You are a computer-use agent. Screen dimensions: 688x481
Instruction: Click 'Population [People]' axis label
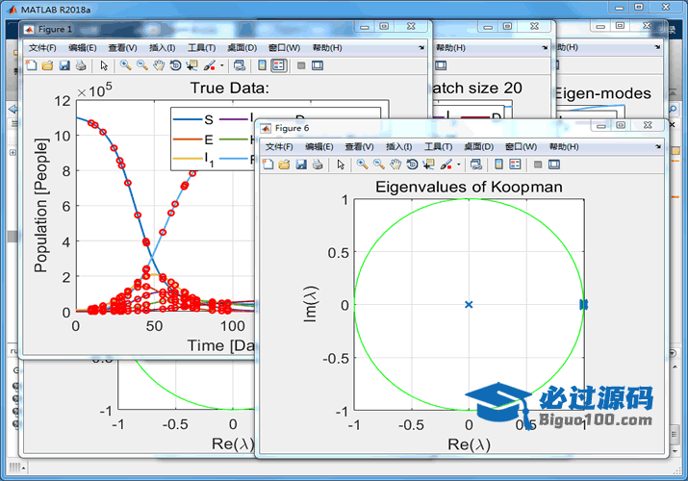coord(40,206)
